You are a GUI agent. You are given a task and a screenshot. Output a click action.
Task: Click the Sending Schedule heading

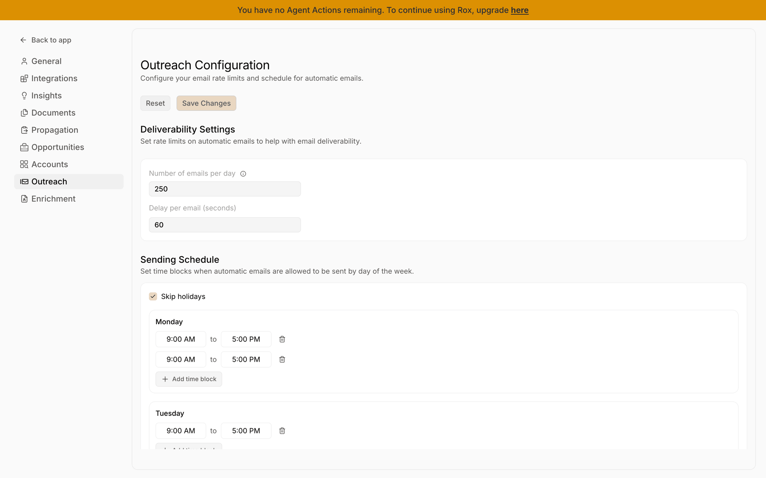coord(180,260)
